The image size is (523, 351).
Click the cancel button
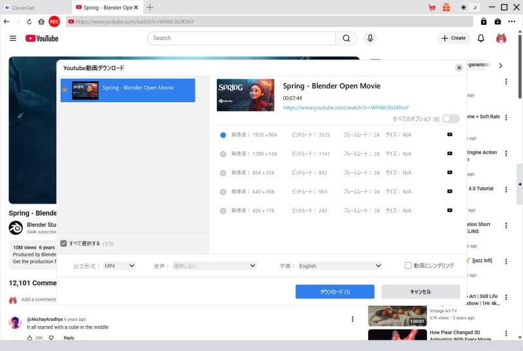(x=420, y=291)
